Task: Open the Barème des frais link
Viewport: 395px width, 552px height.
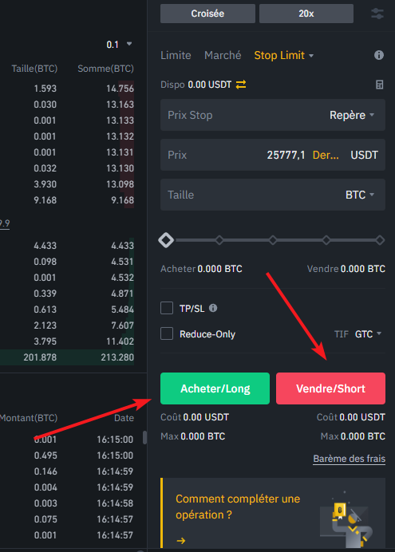Action: tap(350, 459)
